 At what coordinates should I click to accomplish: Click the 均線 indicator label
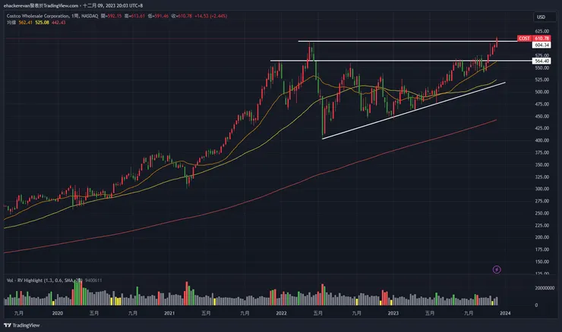pos(11,22)
